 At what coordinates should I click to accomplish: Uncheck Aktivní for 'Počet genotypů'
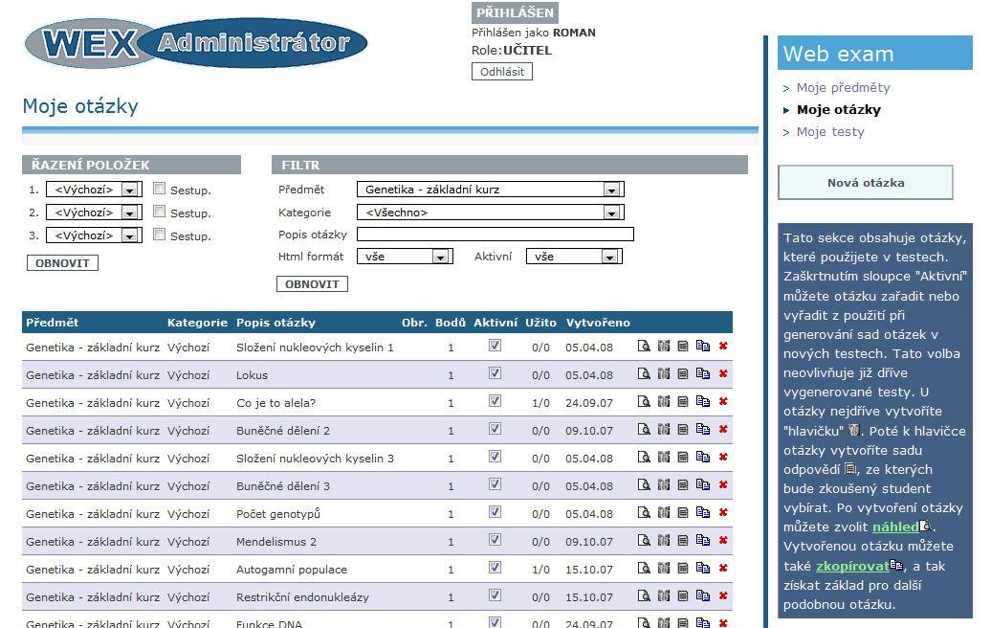click(x=495, y=512)
